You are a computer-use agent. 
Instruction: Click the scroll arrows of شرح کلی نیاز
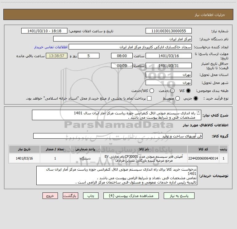pyautogui.click(x=199, y=113)
